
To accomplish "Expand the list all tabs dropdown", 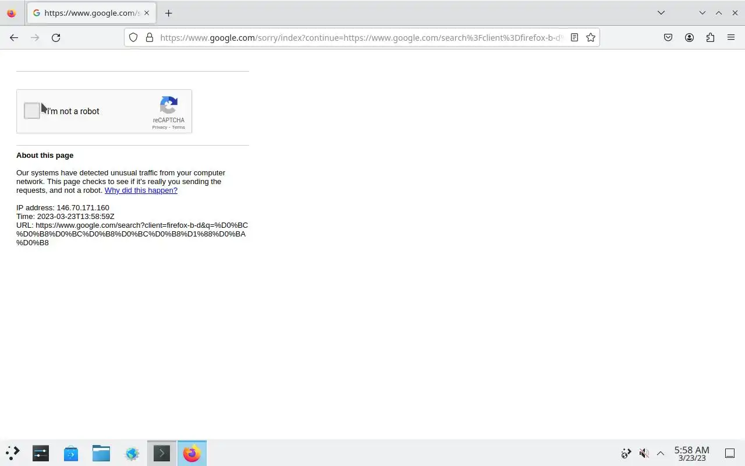I will (661, 13).
